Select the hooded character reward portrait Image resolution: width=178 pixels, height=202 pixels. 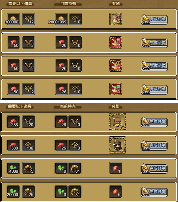(117, 145)
